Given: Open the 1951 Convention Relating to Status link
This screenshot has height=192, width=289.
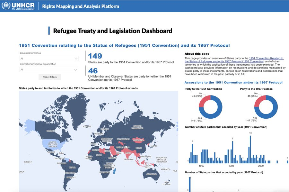Looking at the screenshot, I should point(234,60).
